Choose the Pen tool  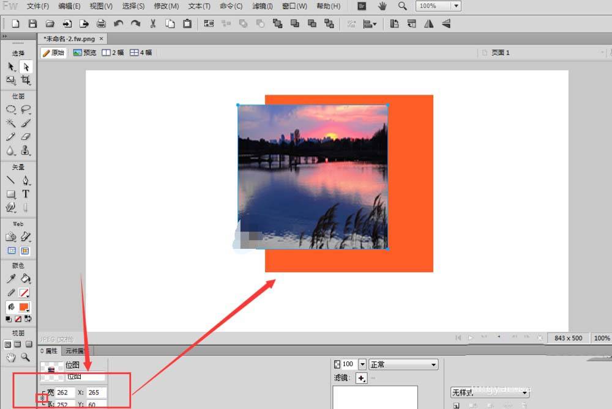[26, 180]
